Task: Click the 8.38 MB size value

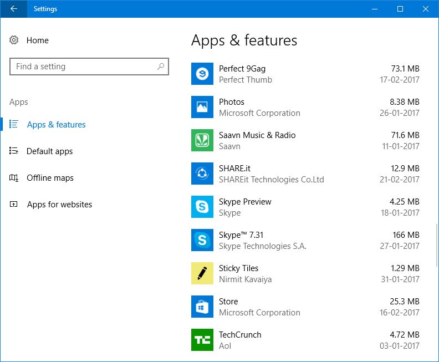Action: coord(405,102)
